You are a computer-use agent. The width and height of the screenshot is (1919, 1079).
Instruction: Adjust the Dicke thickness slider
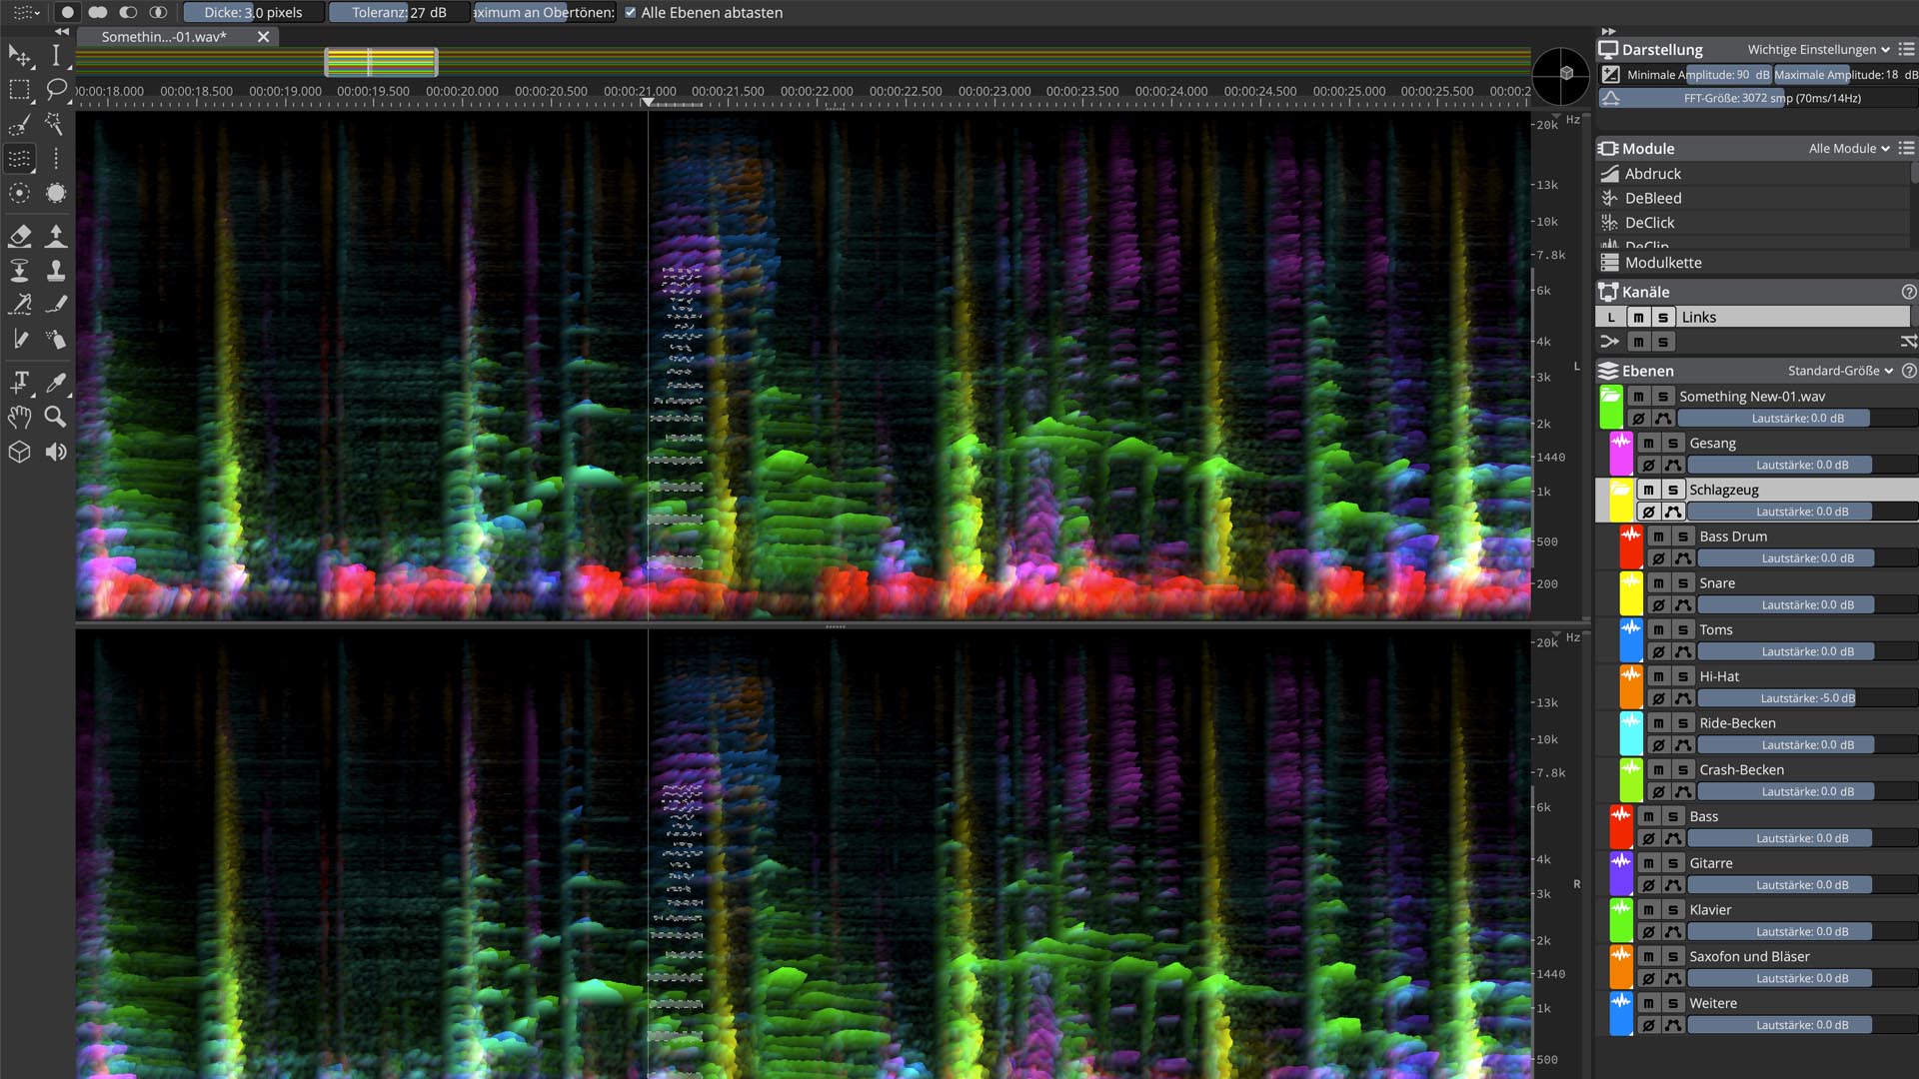(x=254, y=12)
